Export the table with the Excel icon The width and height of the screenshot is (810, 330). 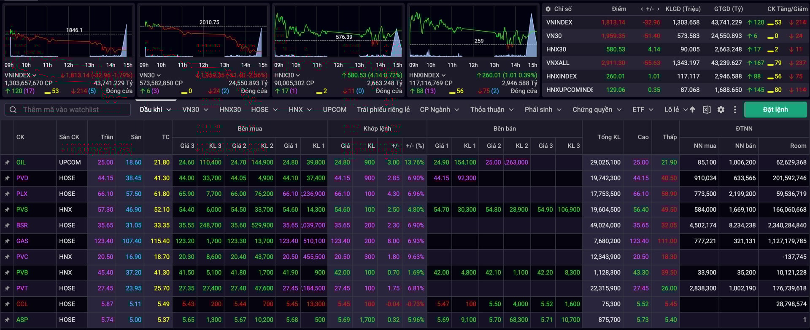[707, 109]
